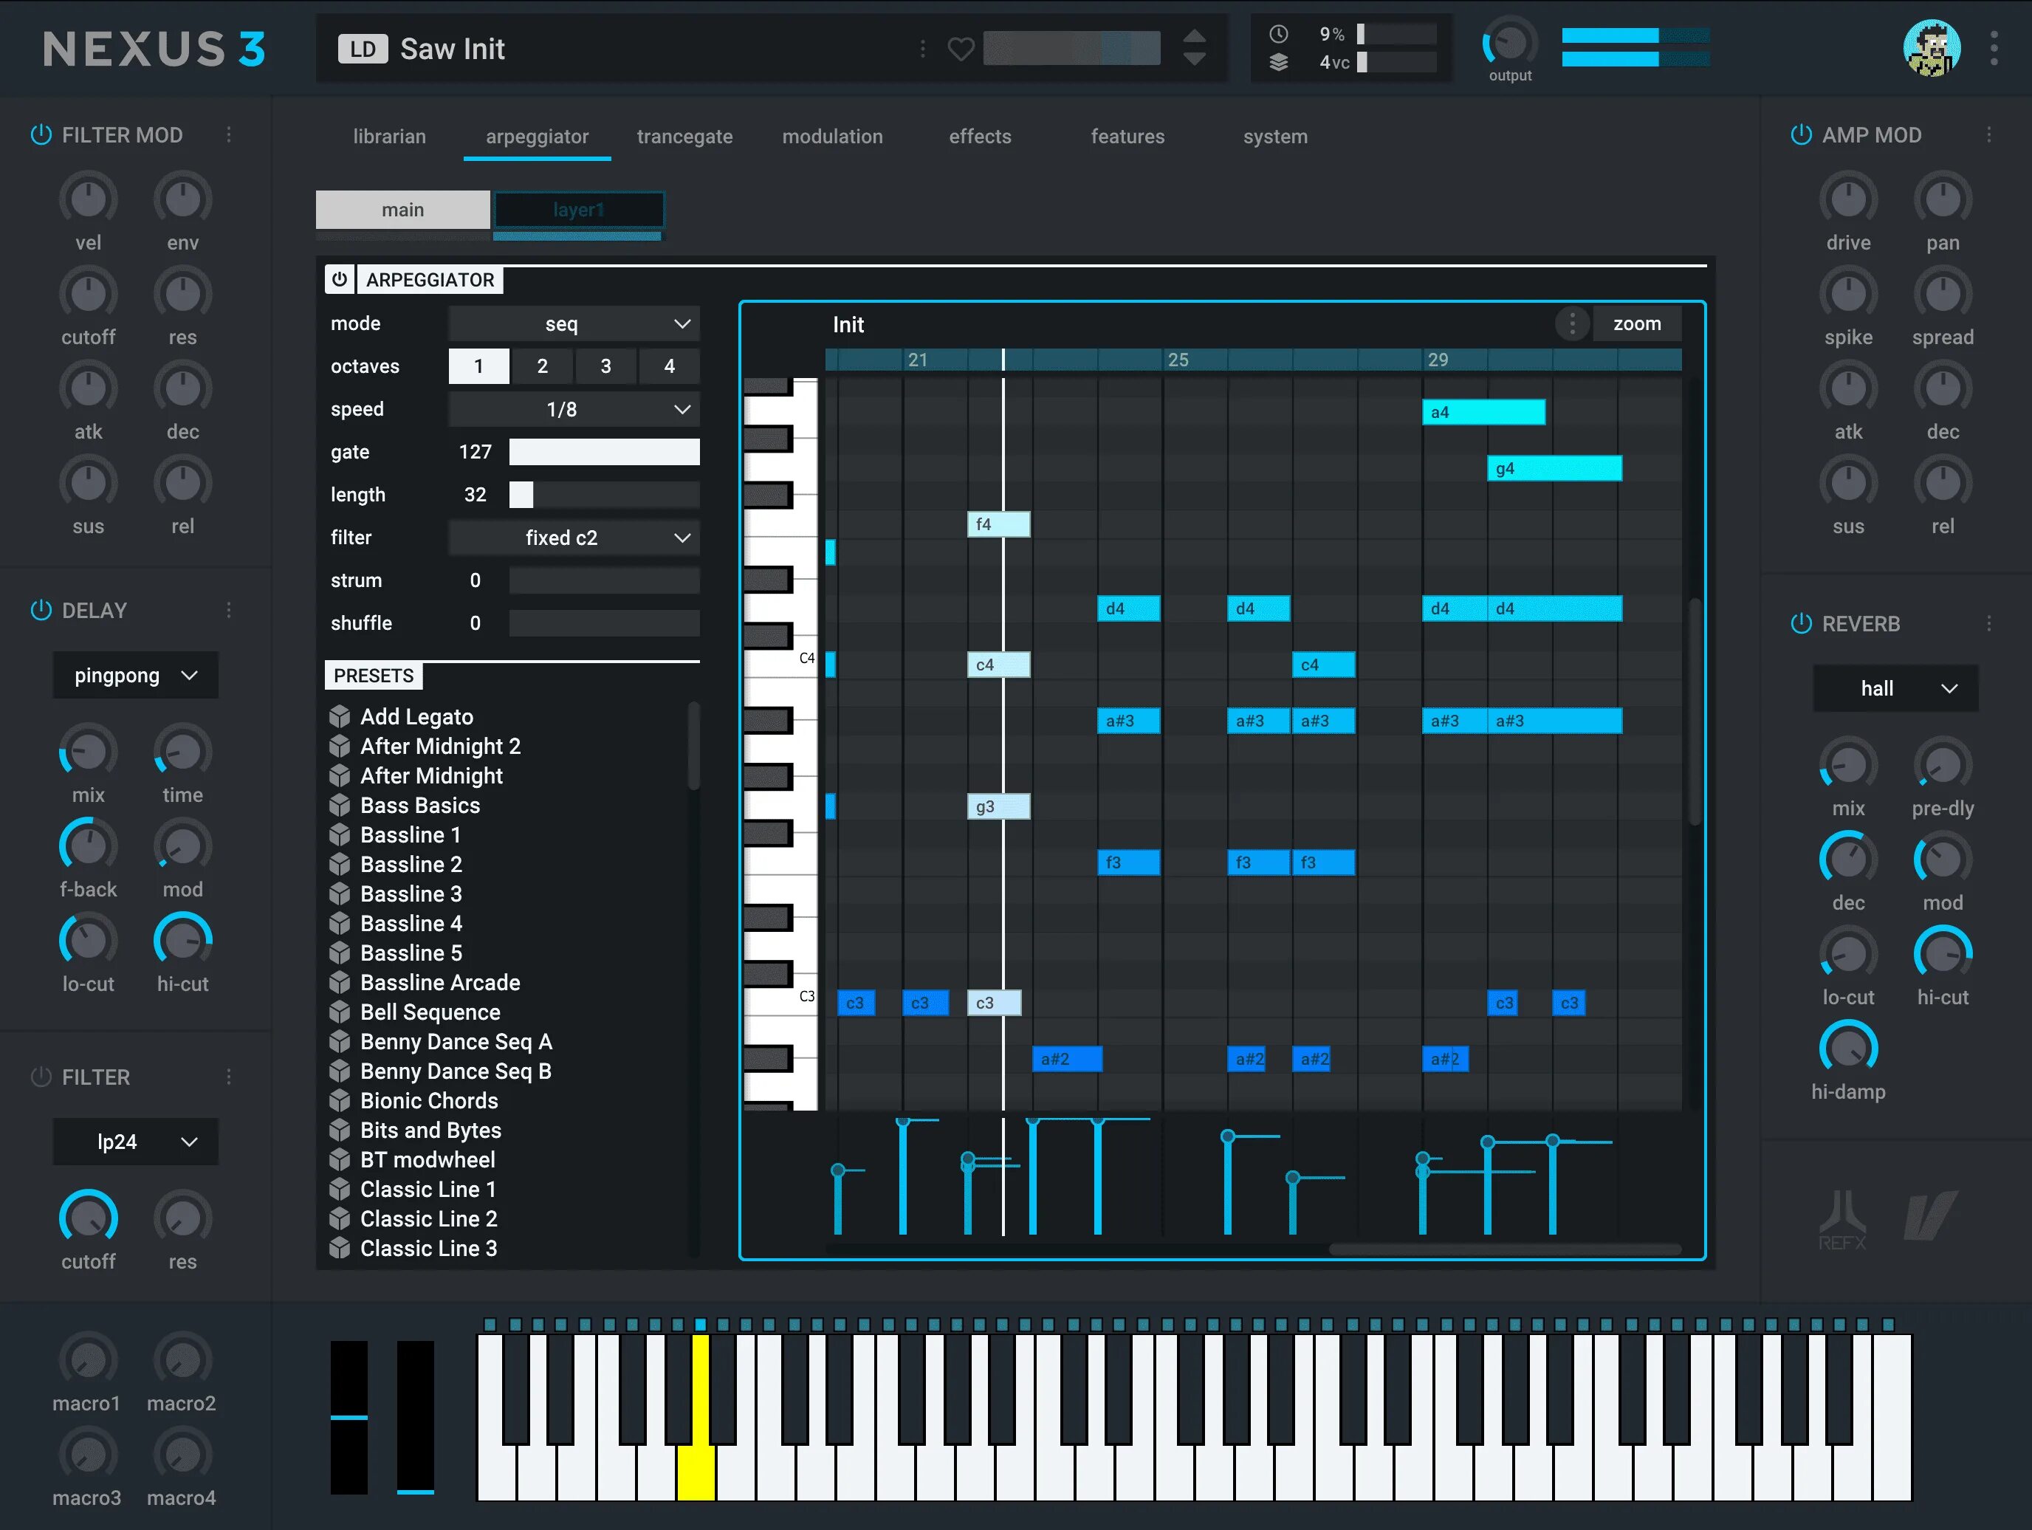Viewport: 2032px width, 1530px height.
Task: Select the next preset down arrow
Action: (x=1193, y=60)
